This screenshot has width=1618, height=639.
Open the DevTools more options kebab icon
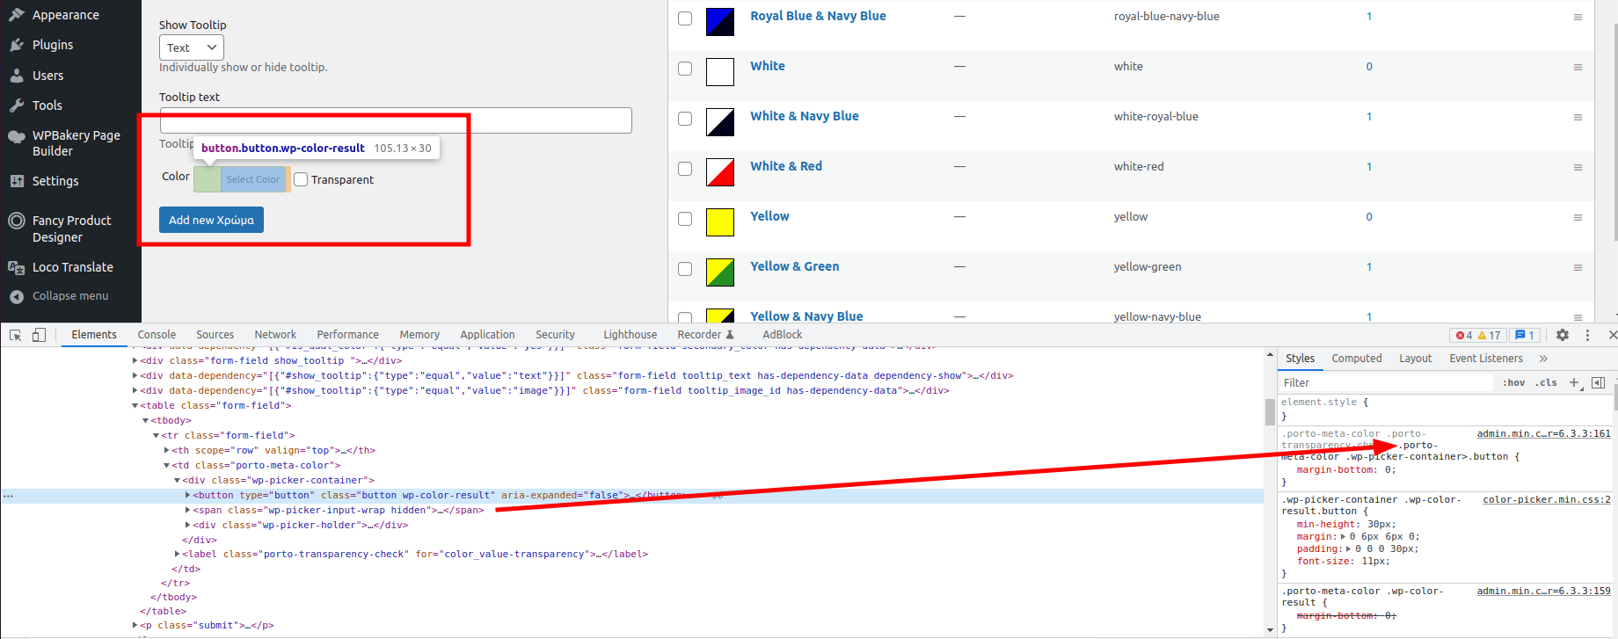click(x=1587, y=335)
